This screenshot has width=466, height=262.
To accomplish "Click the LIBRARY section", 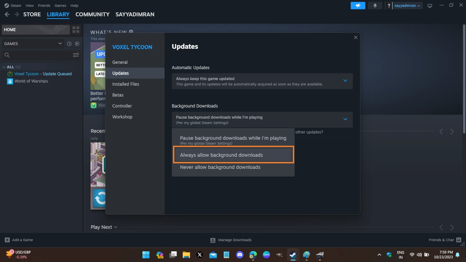I will (58, 14).
